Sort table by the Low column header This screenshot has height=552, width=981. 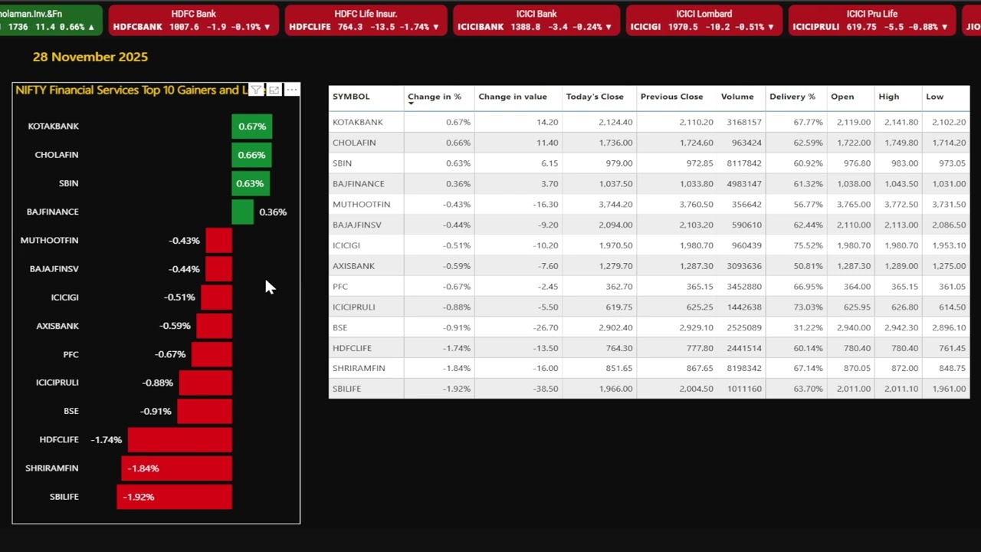pyautogui.click(x=934, y=97)
